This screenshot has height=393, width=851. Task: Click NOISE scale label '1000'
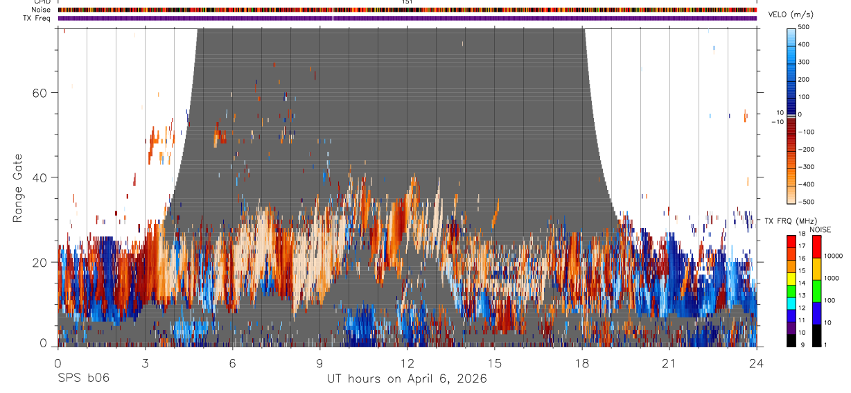(832, 279)
